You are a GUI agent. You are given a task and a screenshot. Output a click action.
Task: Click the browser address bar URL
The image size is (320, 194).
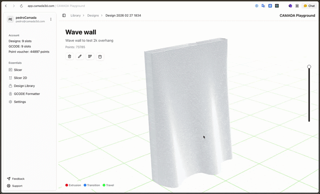coord(56,6)
